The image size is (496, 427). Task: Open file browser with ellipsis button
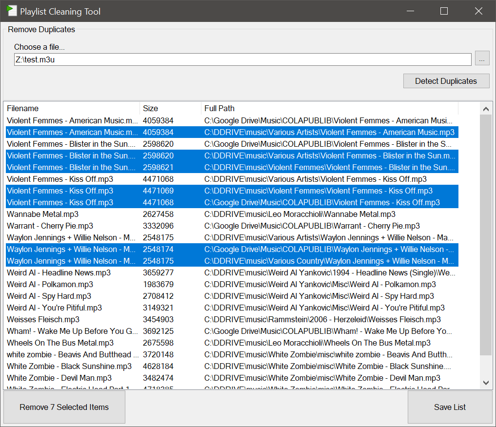point(482,59)
